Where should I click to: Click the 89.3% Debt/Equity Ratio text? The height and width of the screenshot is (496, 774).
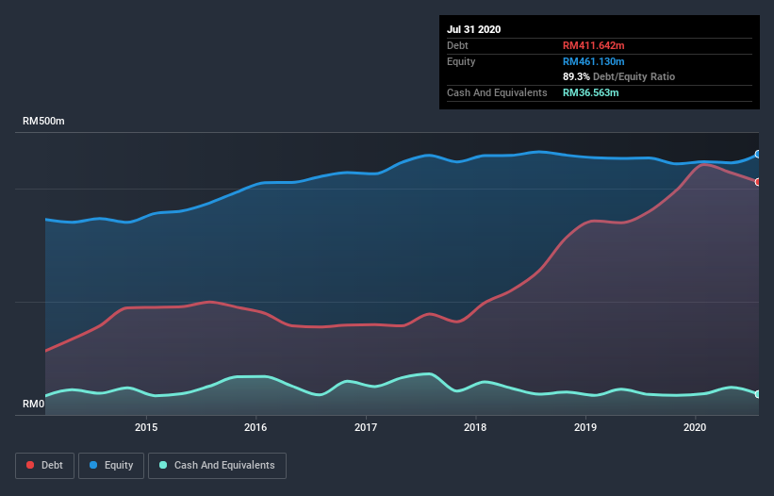619,77
